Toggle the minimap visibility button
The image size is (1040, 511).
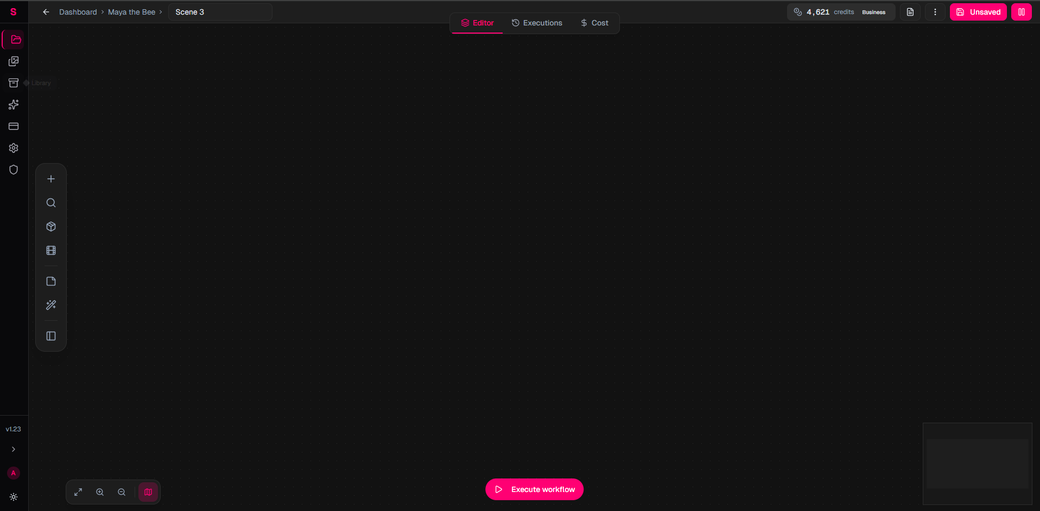point(148,492)
